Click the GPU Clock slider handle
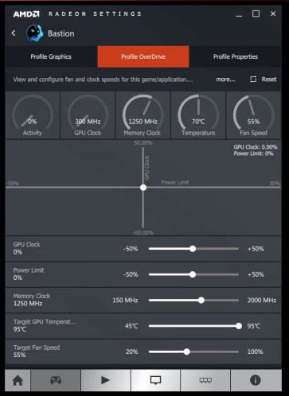 click(x=193, y=249)
